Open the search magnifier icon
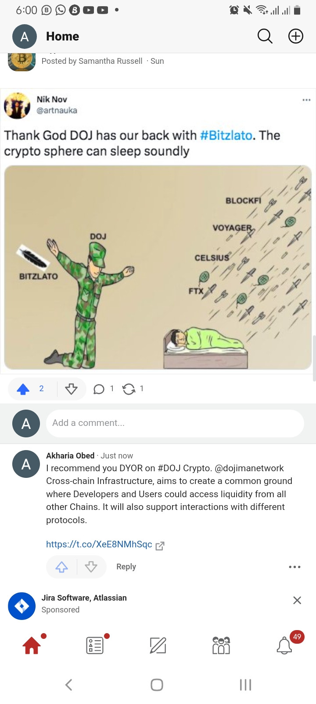 coord(265,36)
